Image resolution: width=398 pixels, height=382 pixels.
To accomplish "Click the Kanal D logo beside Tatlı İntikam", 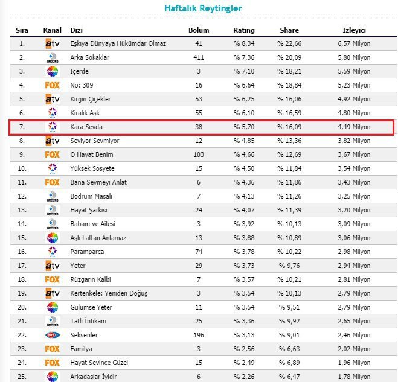I will (x=53, y=322).
